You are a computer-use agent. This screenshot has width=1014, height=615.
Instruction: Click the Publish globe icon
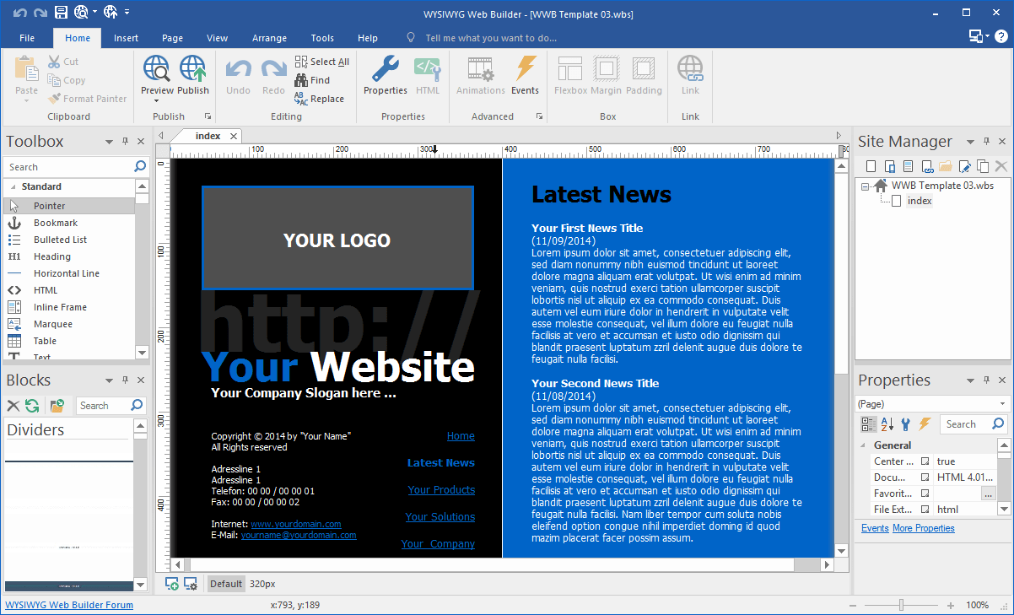[x=193, y=69]
